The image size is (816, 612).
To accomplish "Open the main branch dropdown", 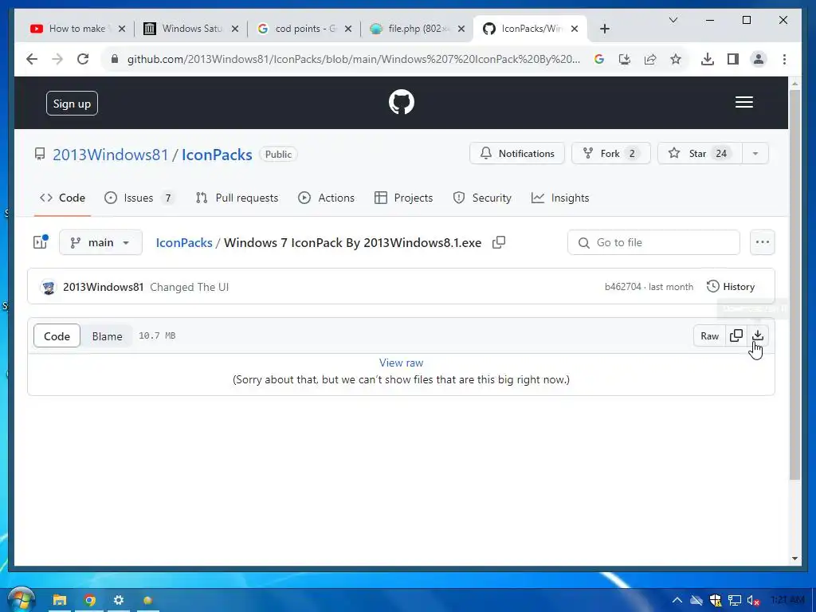I will (x=100, y=242).
